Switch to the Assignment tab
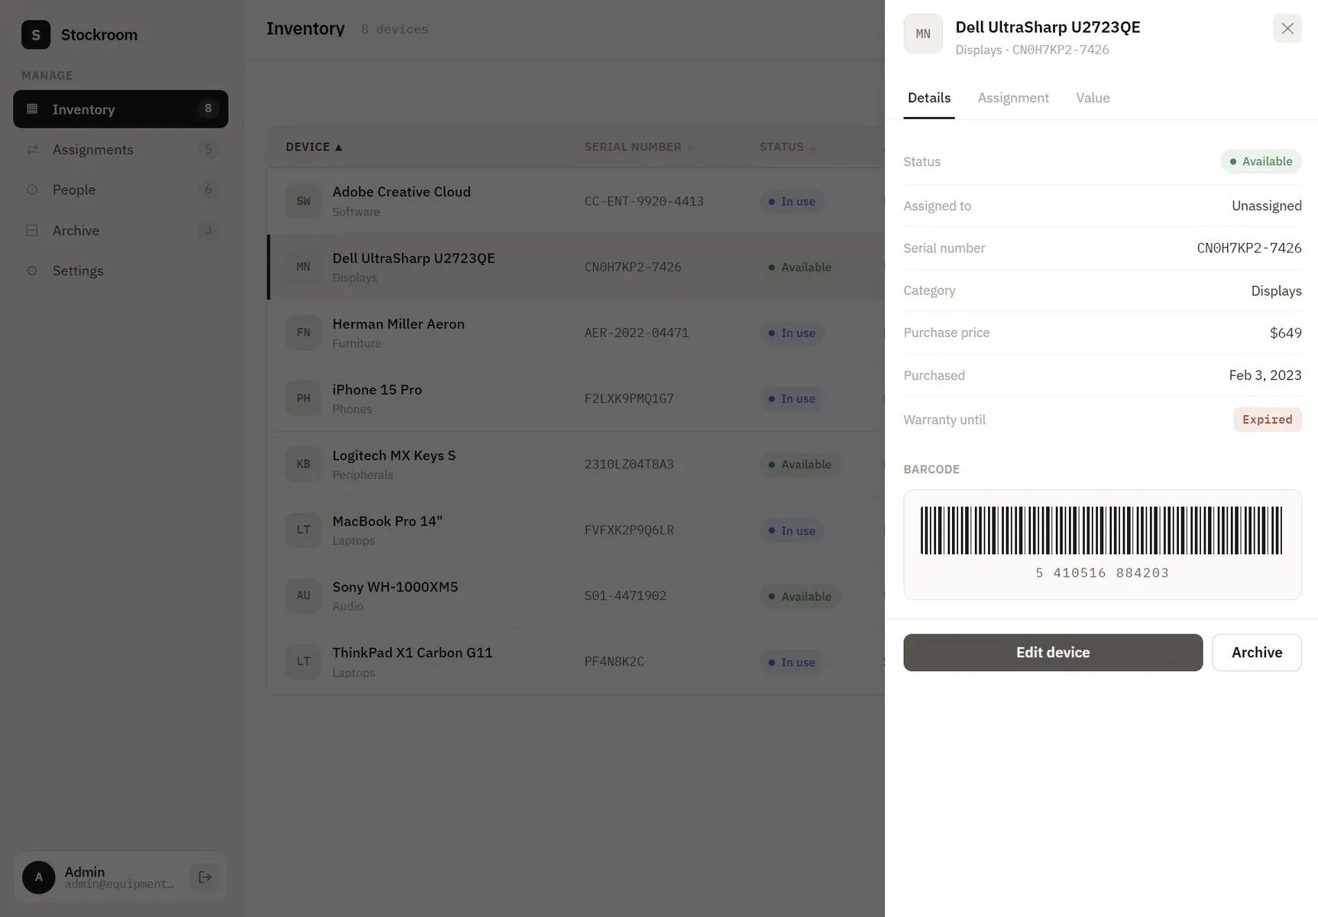Image resolution: width=1318 pixels, height=917 pixels. (1013, 98)
